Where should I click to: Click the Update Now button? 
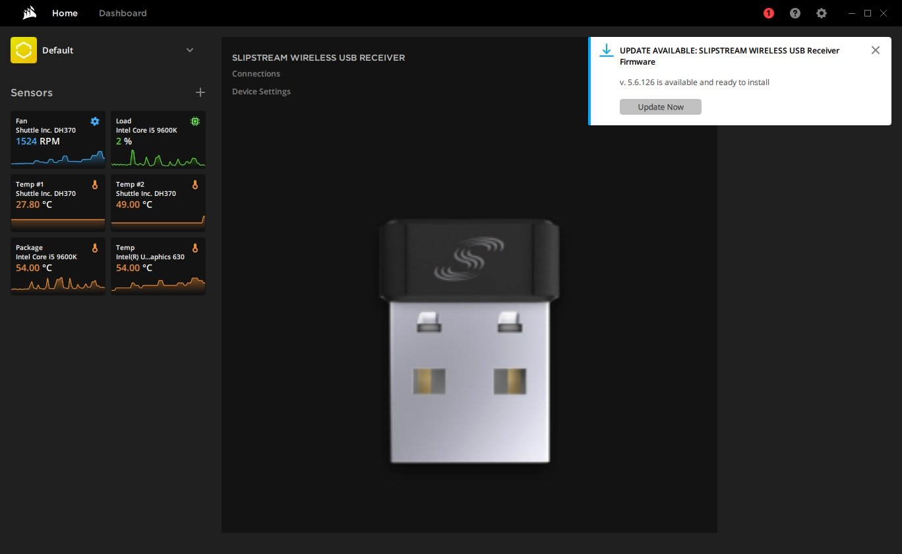tap(661, 107)
